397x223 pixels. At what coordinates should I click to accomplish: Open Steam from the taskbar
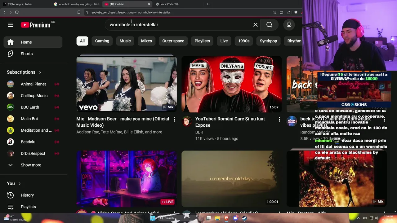(x=244, y=218)
